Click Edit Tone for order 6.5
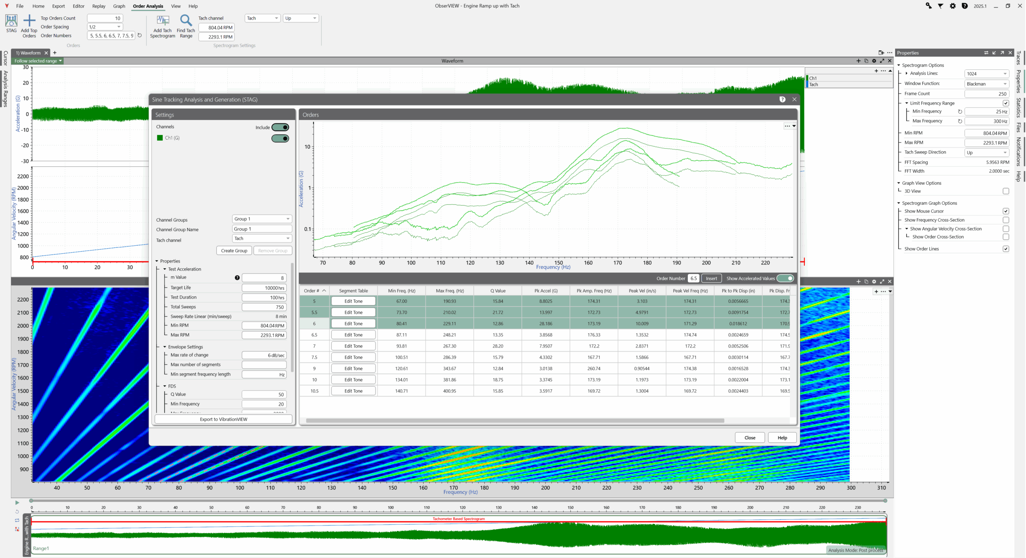 click(353, 335)
